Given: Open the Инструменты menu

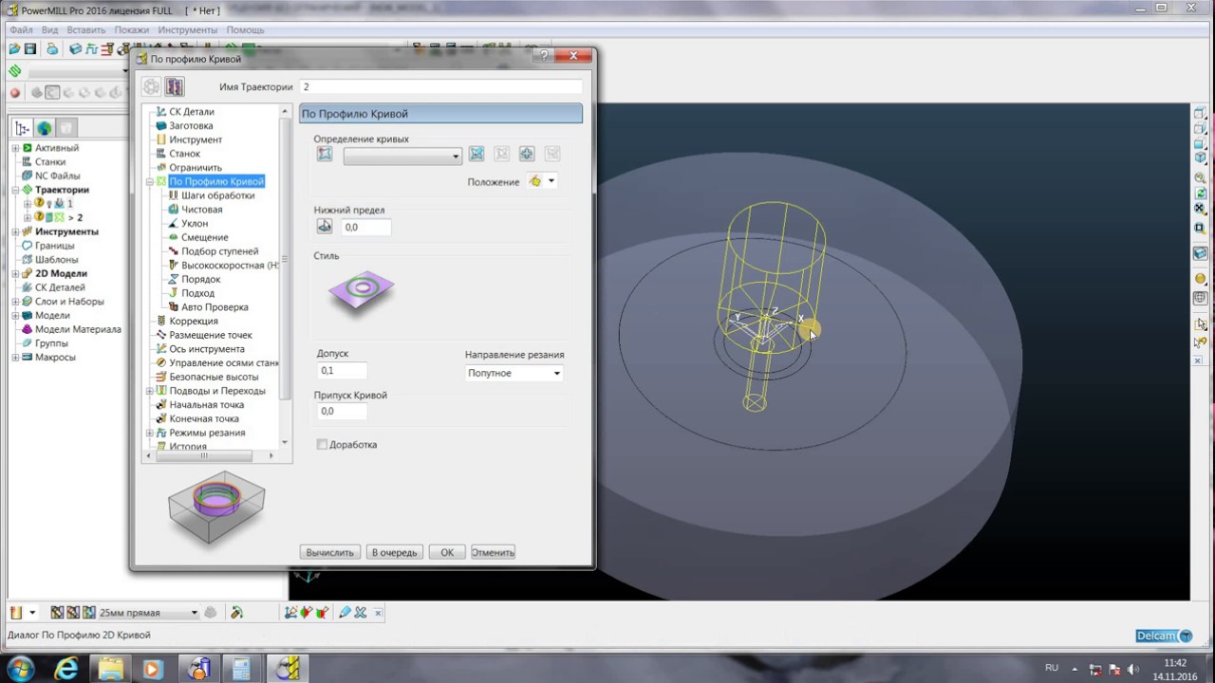Looking at the screenshot, I should pos(188,30).
